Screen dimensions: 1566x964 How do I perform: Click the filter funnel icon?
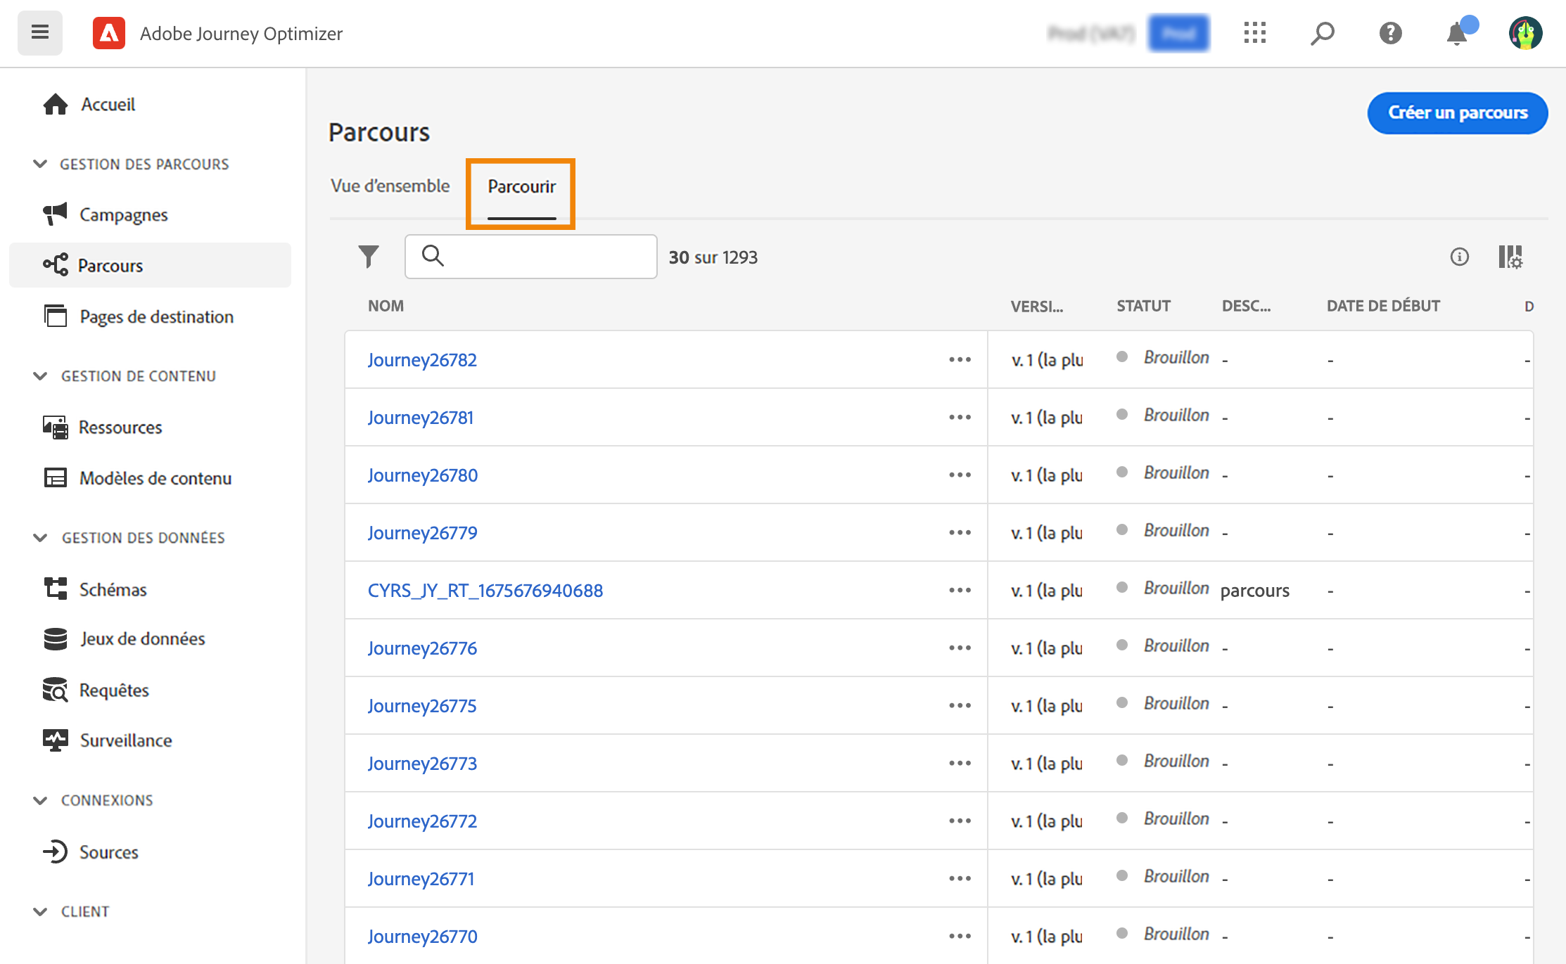(x=368, y=257)
